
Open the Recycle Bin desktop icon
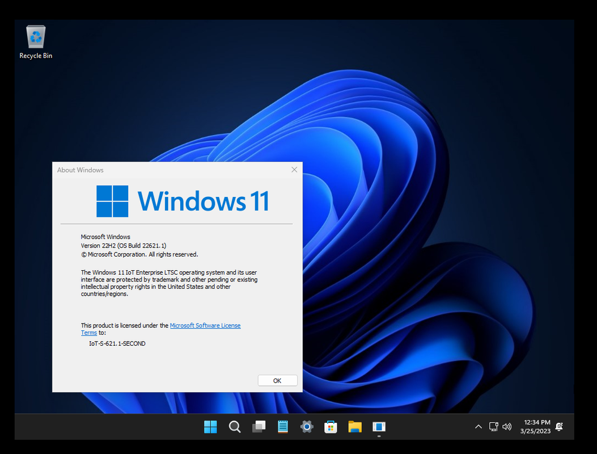[x=36, y=43]
